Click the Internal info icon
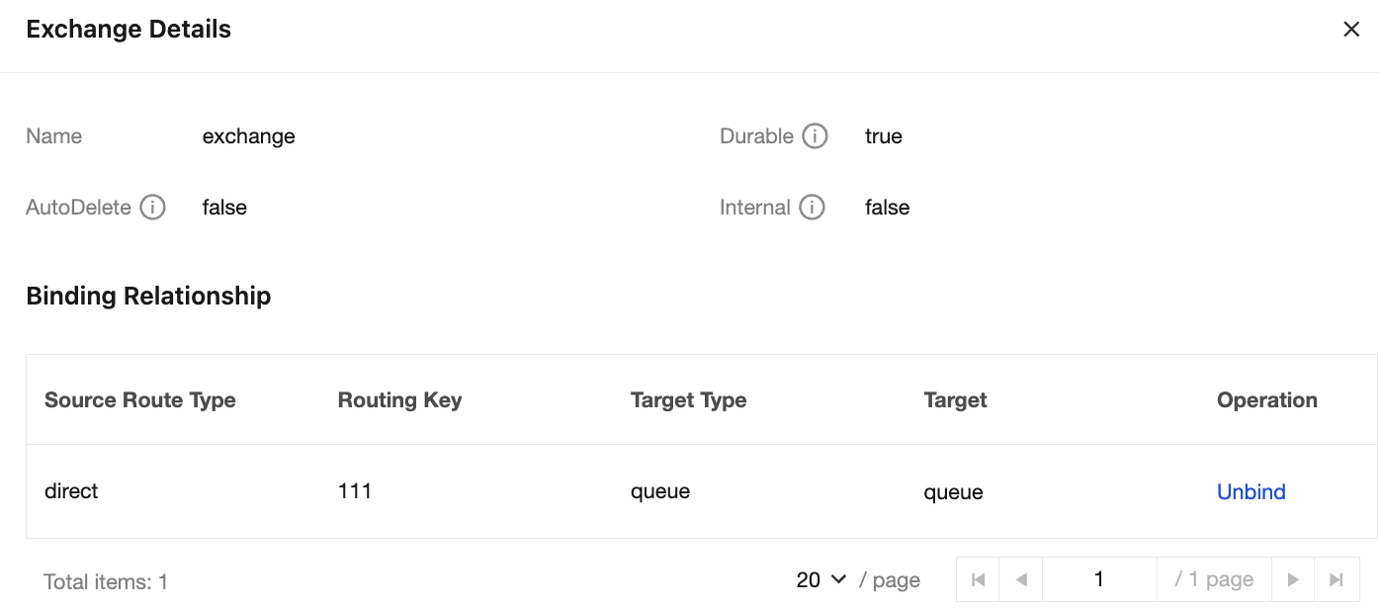This screenshot has width=1380, height=609. point(812,208)
